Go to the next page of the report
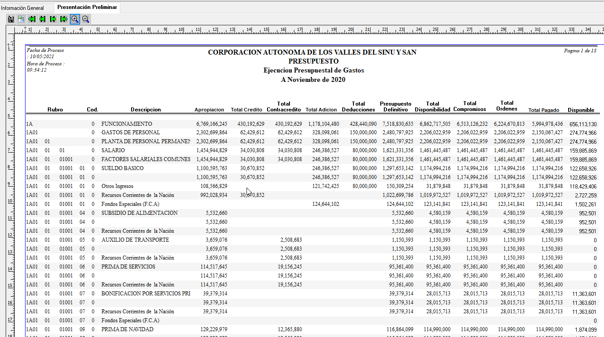 tap(53, 19)
